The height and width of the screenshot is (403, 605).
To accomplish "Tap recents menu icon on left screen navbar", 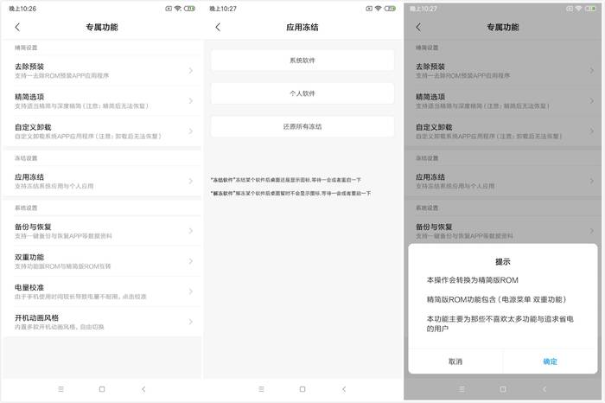I will [x=61, y=389].
